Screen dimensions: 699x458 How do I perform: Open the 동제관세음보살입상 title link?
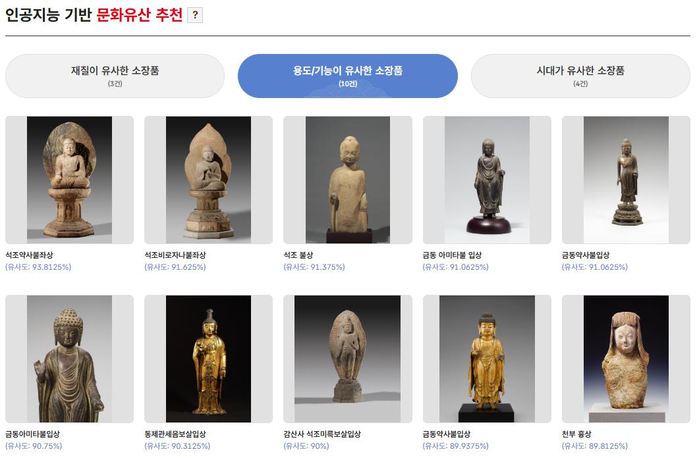[x=175, y=434]
